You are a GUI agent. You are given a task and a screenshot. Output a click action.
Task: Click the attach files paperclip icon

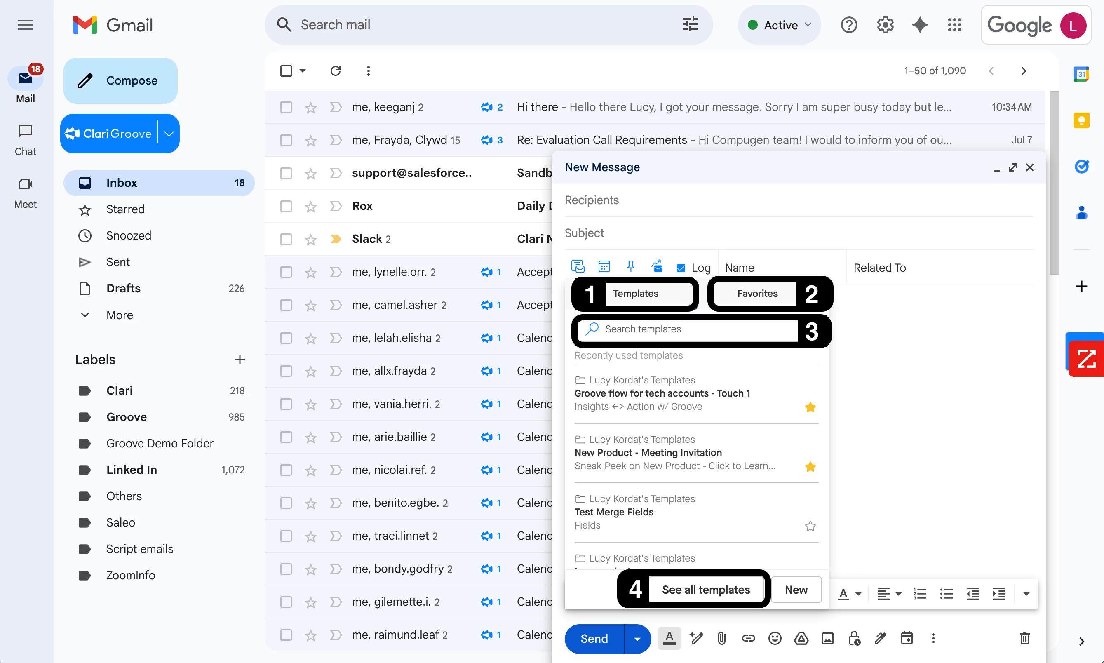point(721,638)
